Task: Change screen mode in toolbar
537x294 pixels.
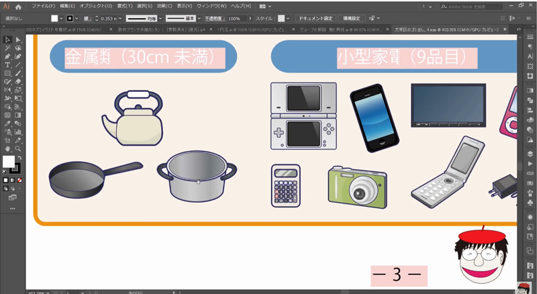Action: [12, 197]
